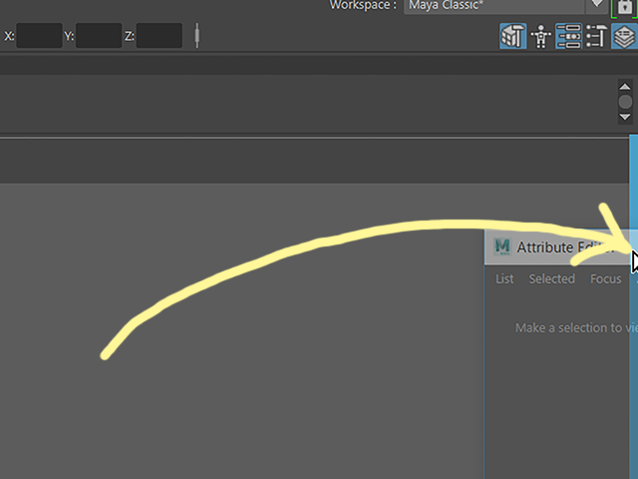
Task: Click the shelf tab round options button
Action: coord(625,102)
